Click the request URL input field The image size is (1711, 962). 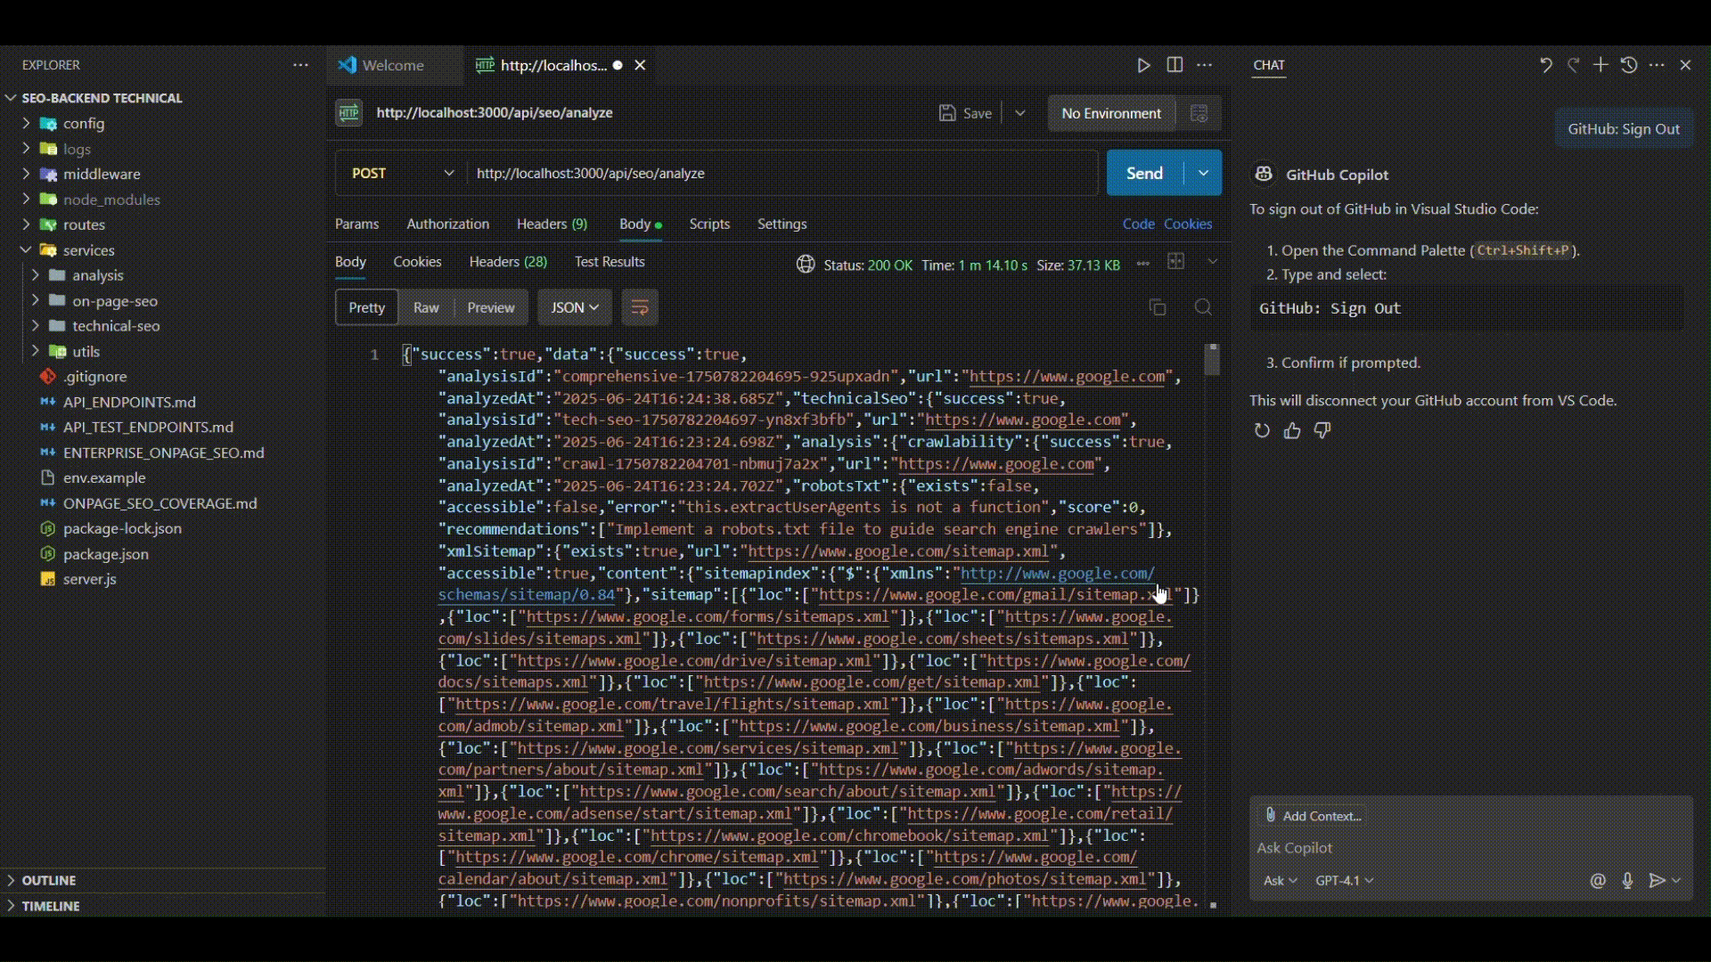(x=782, y=173)
